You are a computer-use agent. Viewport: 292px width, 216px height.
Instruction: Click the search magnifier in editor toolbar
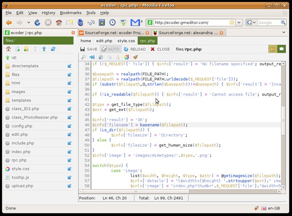[x=83, y=57]
